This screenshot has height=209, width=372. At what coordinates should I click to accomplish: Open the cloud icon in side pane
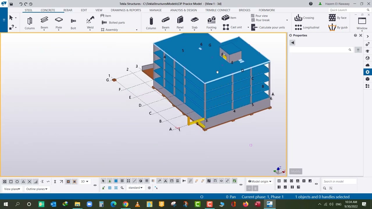click(x=367, y=65)
